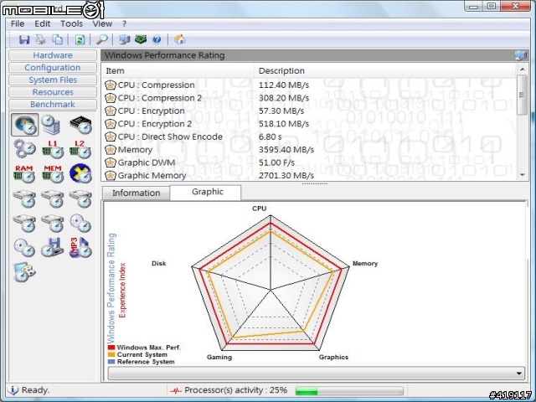Select the black processor chip benchmark icon
This screenshot has width=536, height=402.
pos(80,125)
